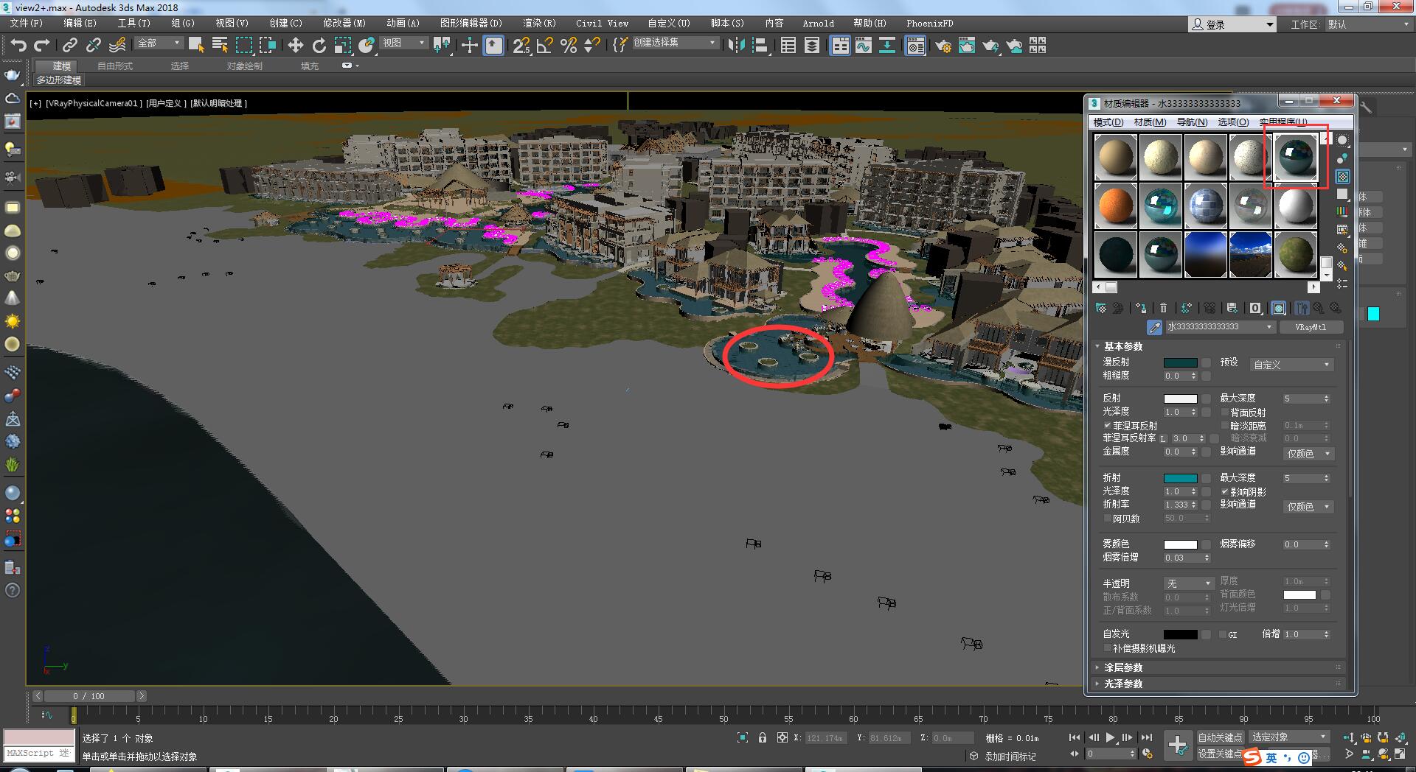
Task: Click the 自动关键点 button
Action: tap(1220, 737)
